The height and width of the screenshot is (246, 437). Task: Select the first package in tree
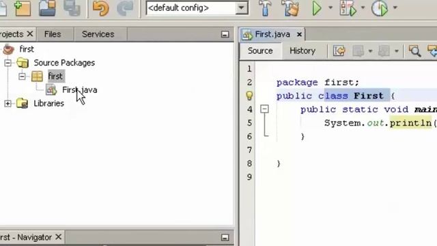pos(56,76)
